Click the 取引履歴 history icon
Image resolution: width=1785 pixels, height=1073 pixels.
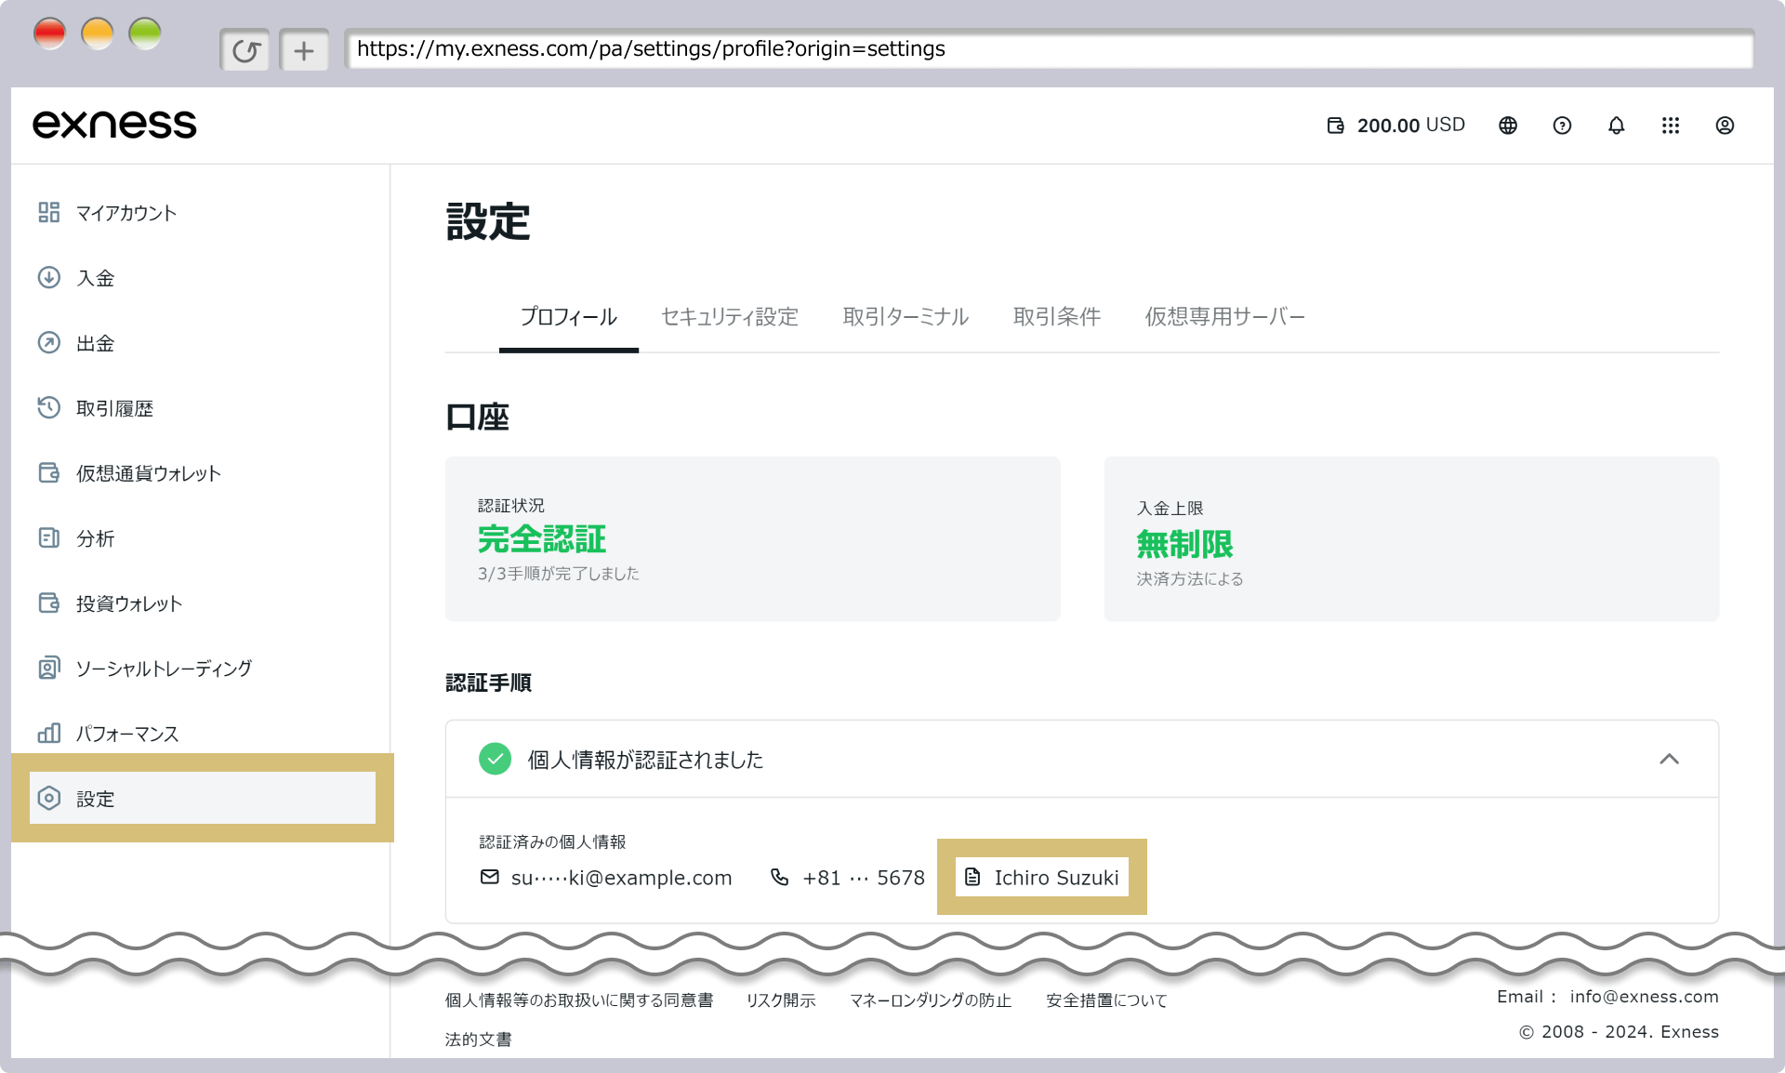click(x=49, y=408)
